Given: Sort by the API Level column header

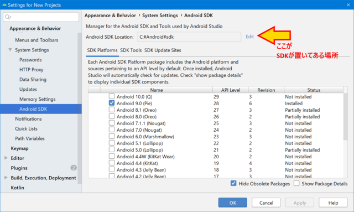Looking at the screenshot, I should pyautogui.click(x=231, y=90).
